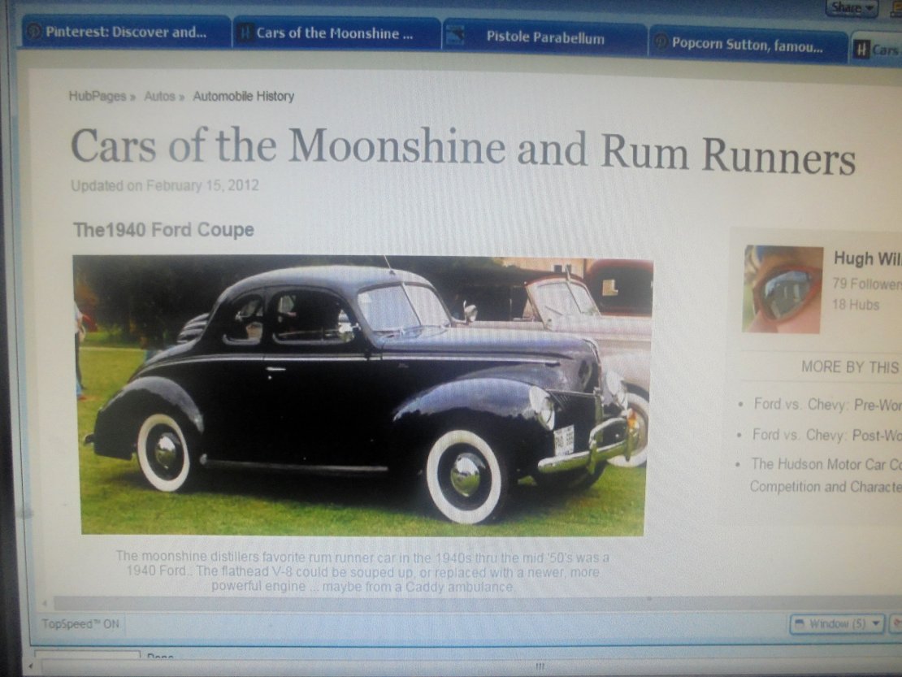902x677 pixels.
Task: Click the Popcorn Sutton tab favicon
Action: 661,42
